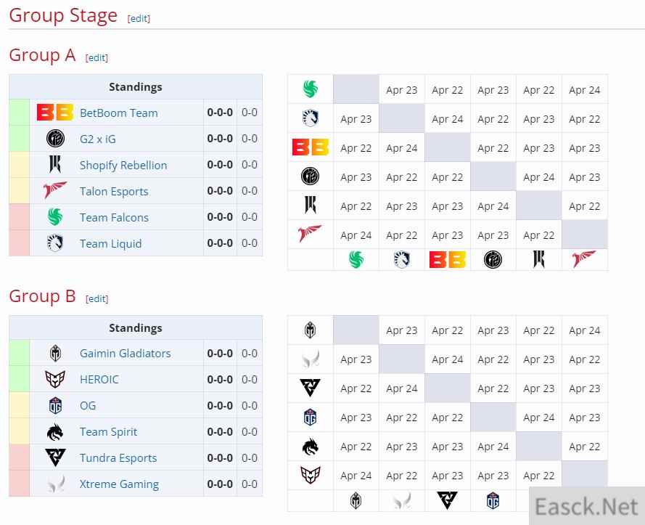Click Shopify Rebellion logo in standings
The width and height of the screenshot is (645, 525).
(x=55, y=165)
